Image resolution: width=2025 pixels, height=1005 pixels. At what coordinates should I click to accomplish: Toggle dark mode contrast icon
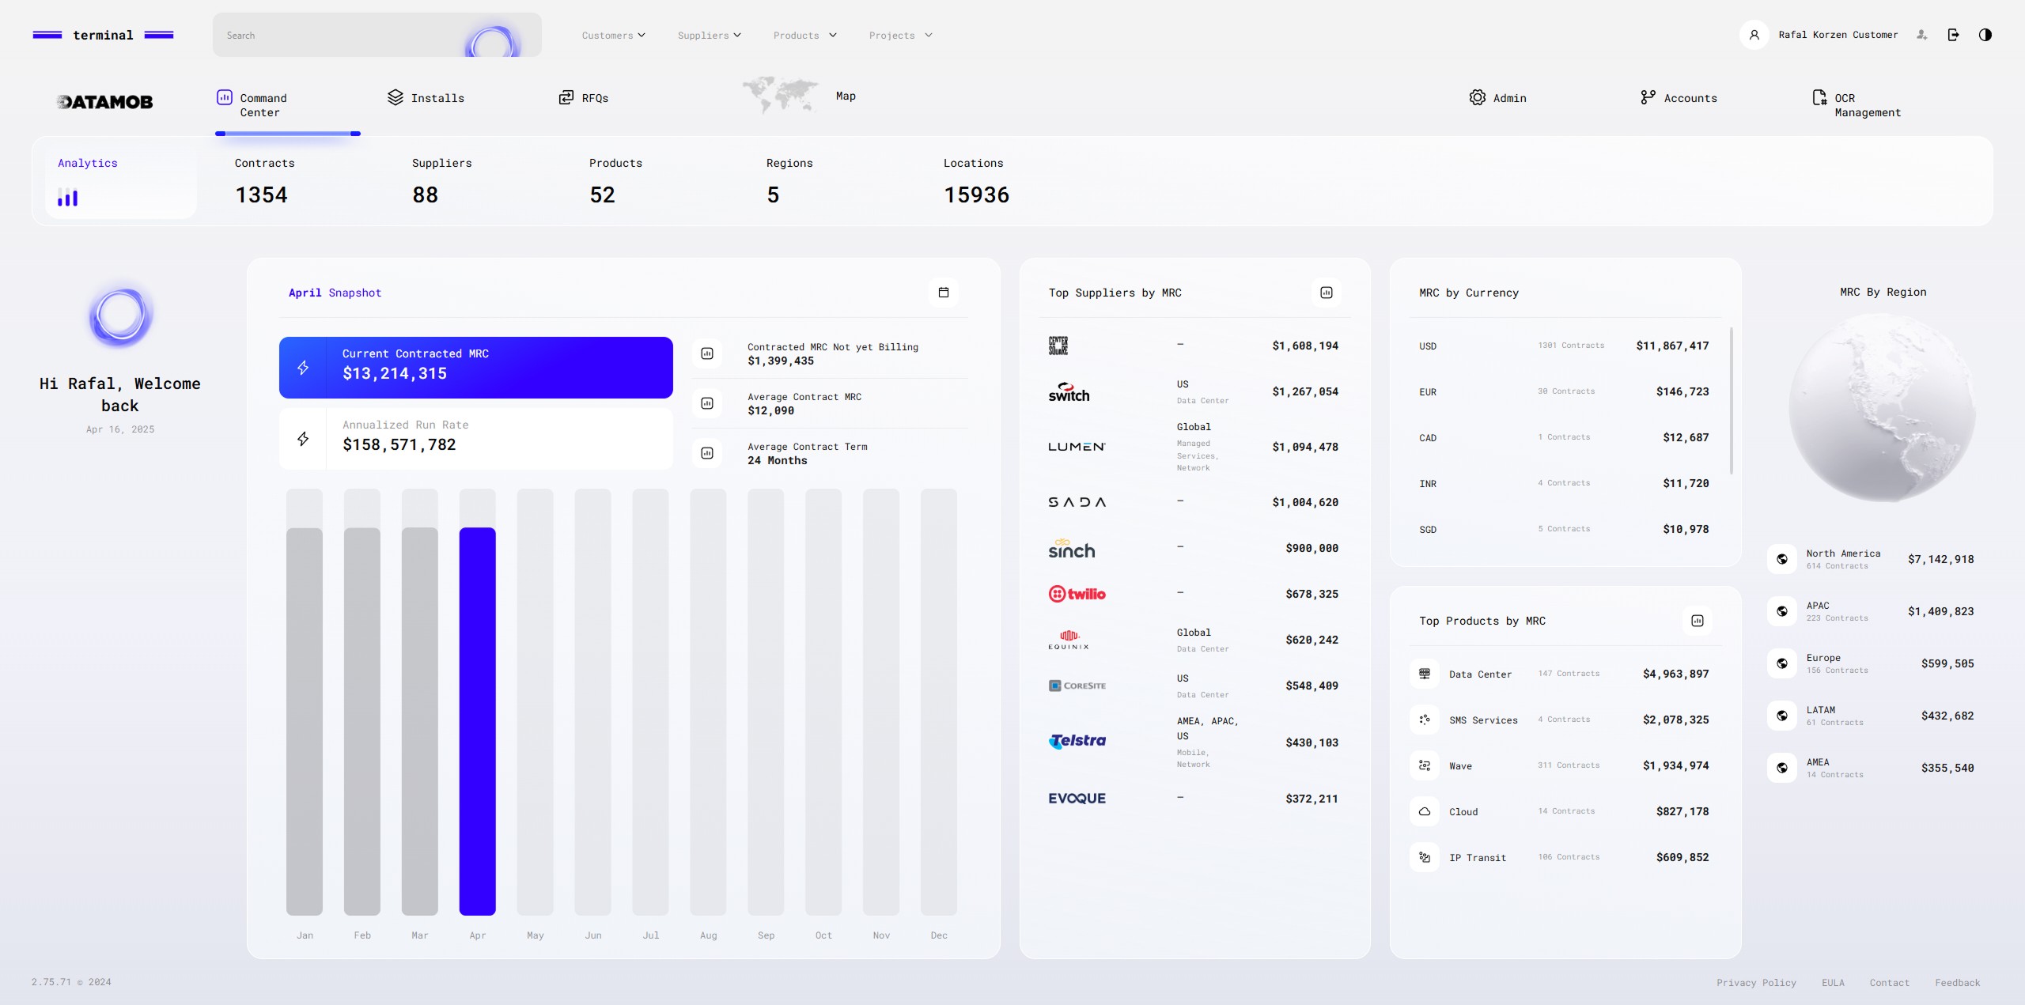pyautogui.click(x=1985, y=35)
